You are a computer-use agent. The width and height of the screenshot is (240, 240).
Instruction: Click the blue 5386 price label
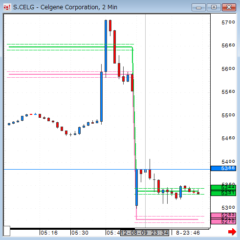(223, 168)
